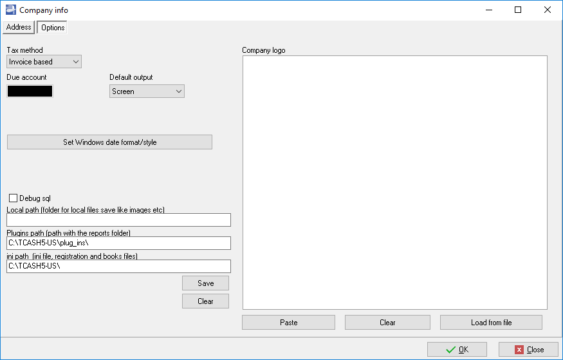Viewport: 563px width, 360px height.
Task: Click the Company logo preview area
Action: click(x=394, y=182)
